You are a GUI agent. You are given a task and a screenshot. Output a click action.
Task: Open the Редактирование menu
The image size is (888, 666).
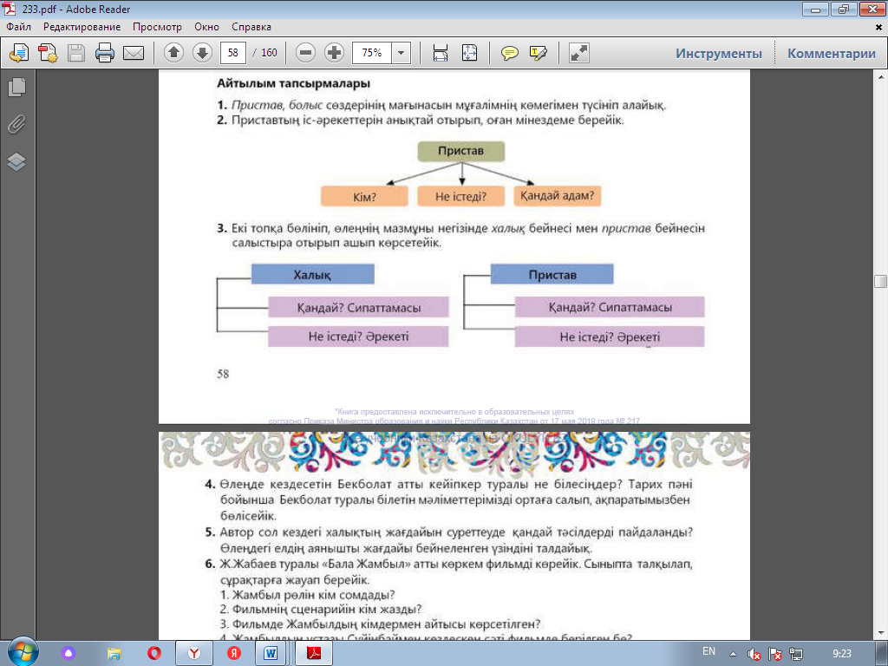coord(82,27)
